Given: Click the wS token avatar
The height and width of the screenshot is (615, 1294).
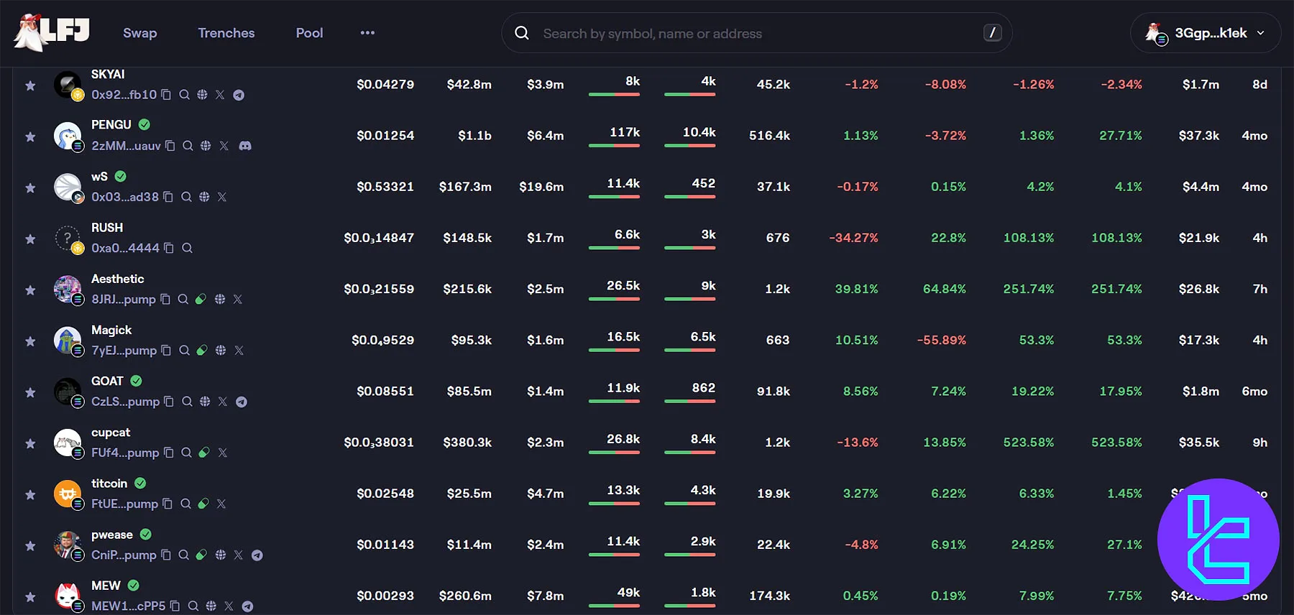Looking at the screenshot, I should tap(68, 187).
